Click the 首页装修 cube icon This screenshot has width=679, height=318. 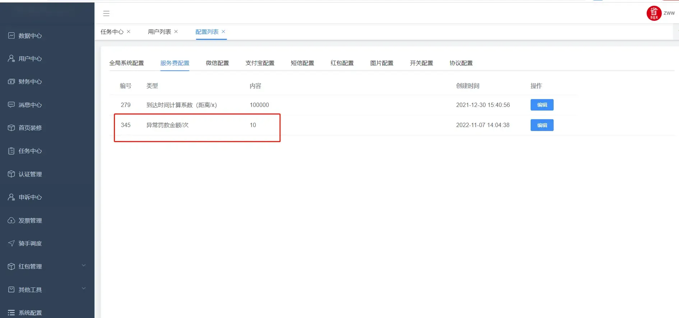tap(11, 128)
